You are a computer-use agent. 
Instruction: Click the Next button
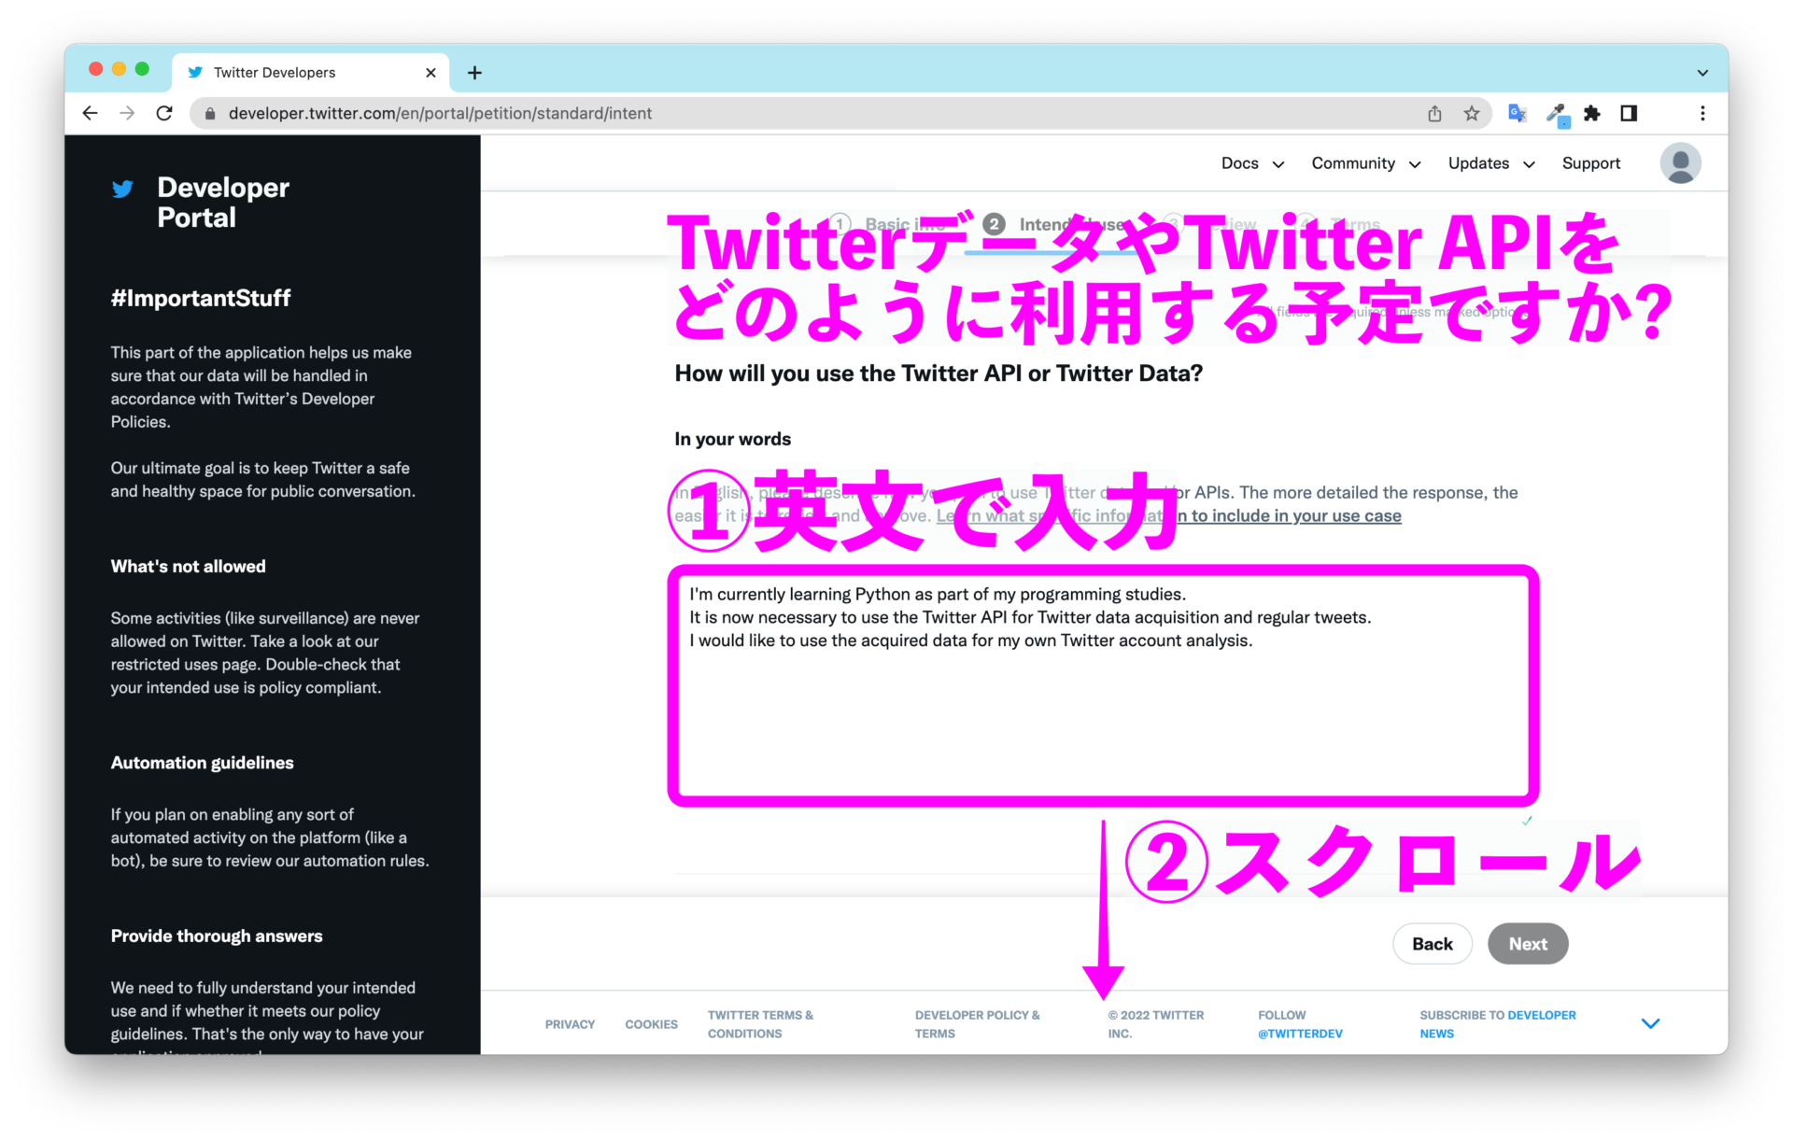1527,943
